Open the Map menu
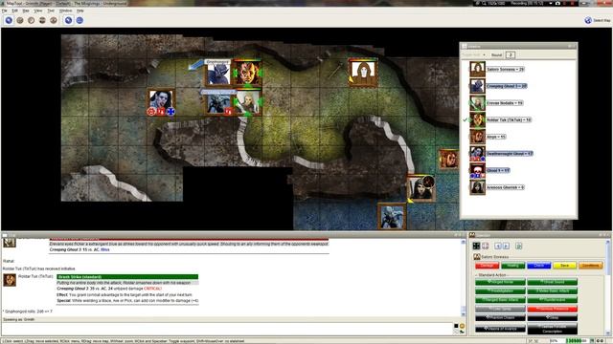Image resolution: width=613 pixels, height=344 pixels. pos(26,11)
